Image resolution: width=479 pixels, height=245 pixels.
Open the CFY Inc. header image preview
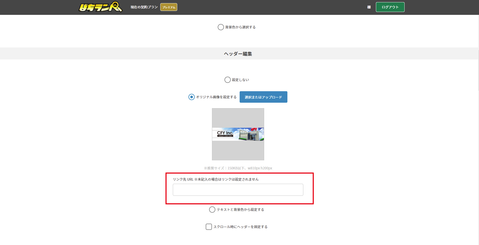[238, 134]
